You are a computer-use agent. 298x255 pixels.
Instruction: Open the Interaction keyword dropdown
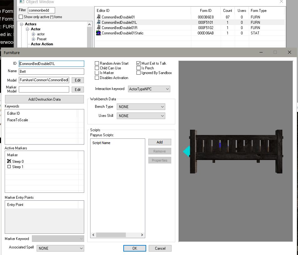click(x=149, y=89)
